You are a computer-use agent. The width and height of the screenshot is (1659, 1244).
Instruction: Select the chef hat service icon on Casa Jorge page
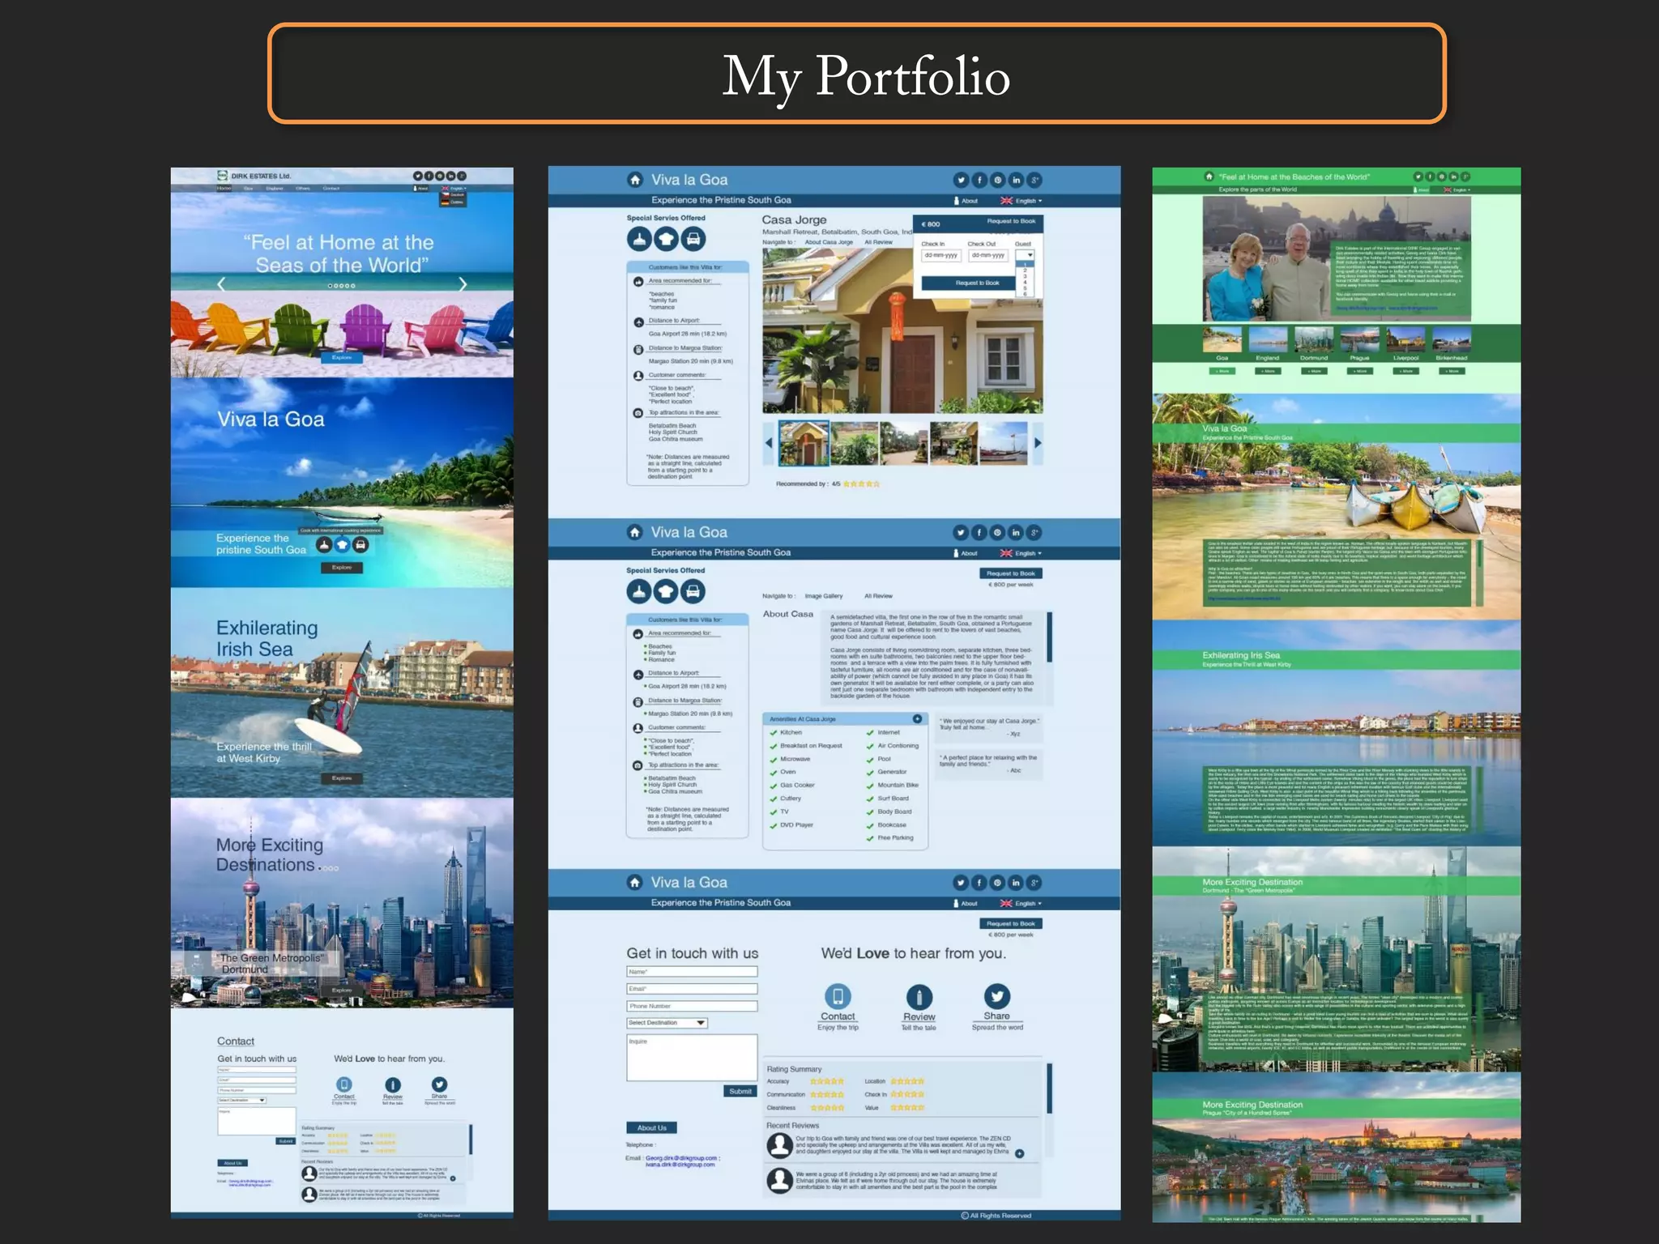[x=666, y=239]
